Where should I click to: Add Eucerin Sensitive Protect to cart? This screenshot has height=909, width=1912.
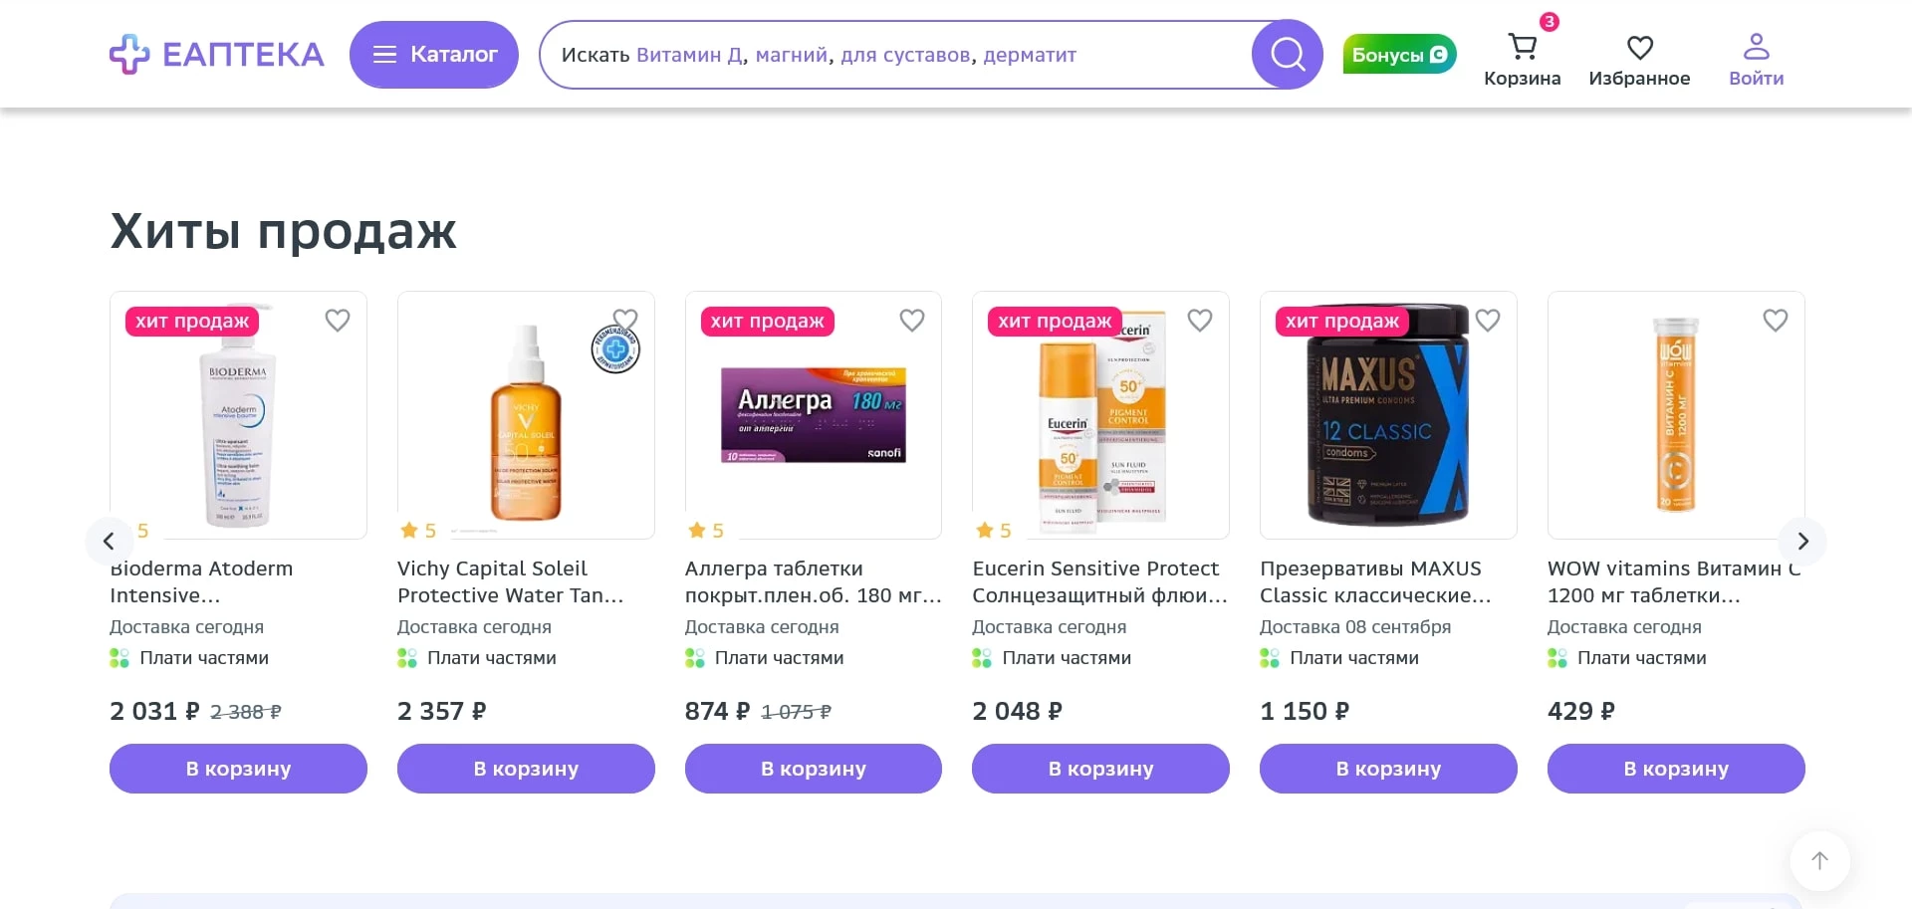[1100, 769]
